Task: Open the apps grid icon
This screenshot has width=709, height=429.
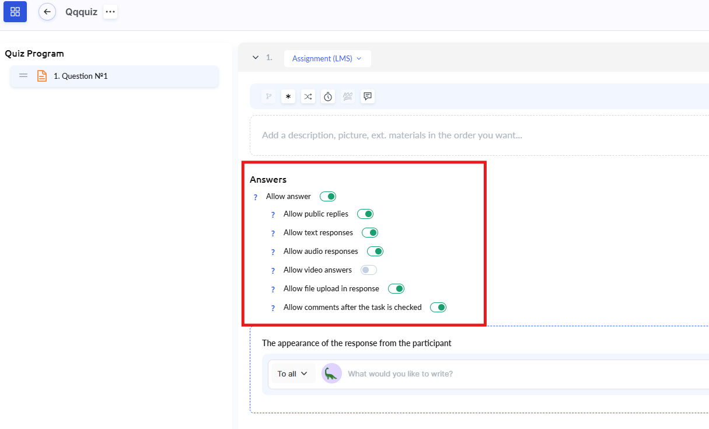Action: (x=15, y=12)
